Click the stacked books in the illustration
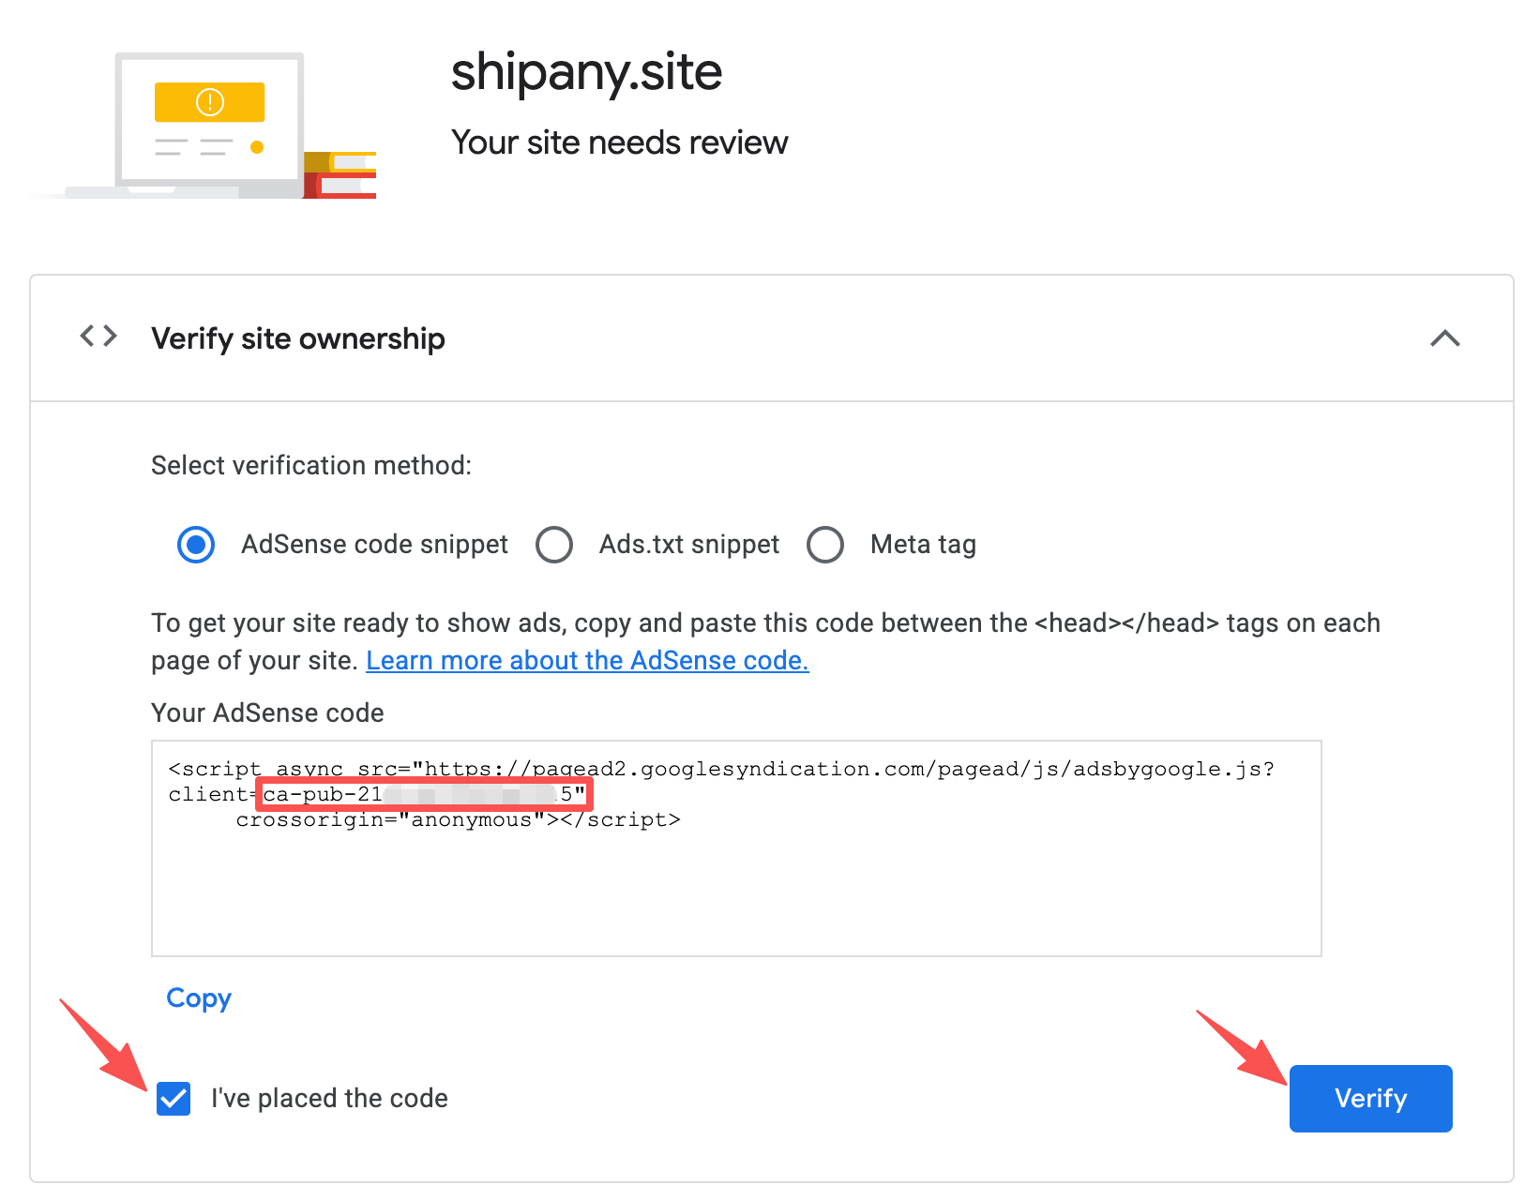 (x=341, y=174)
